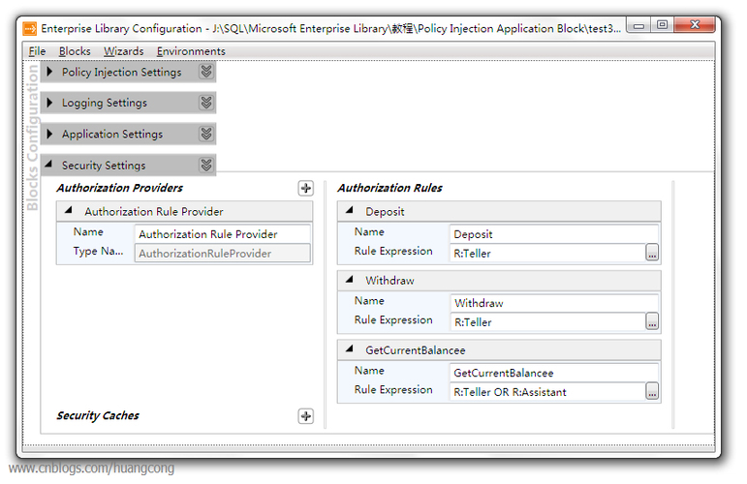Open the Environments menu
This screenshot has height=484, width=747.
pos(191,51)
